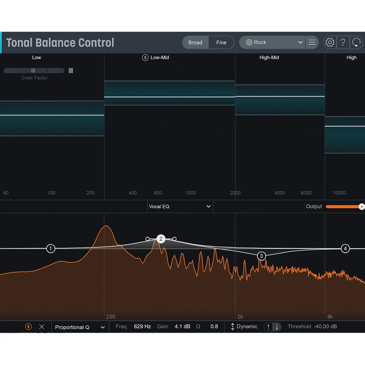This screenshot has width=365, height=365.
Task: Set dynamic direction to up arrow
Action: 268,326
